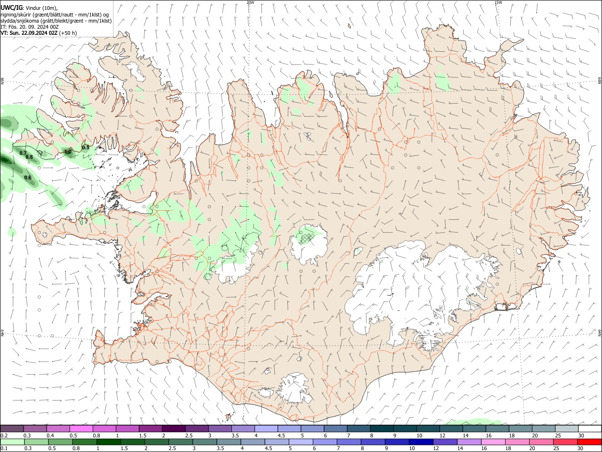Pick the medium green 0.5 rain scale swatch

coord(60,442)
